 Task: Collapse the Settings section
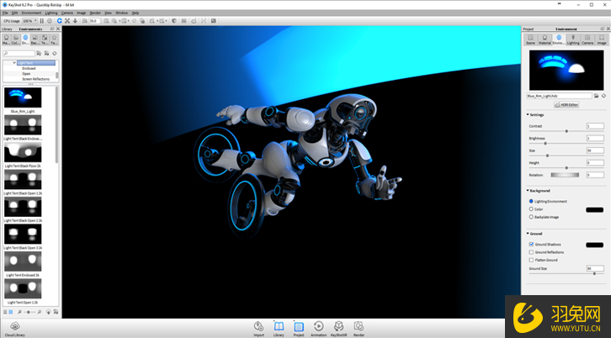tap(528, 114)
